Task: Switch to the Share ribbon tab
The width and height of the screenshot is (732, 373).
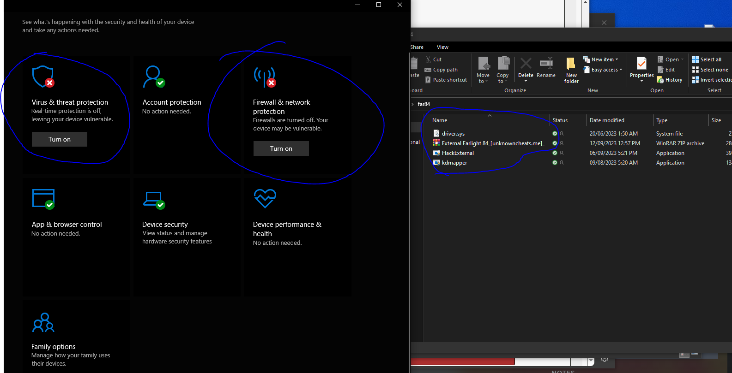Action: [x=417, y=47]
